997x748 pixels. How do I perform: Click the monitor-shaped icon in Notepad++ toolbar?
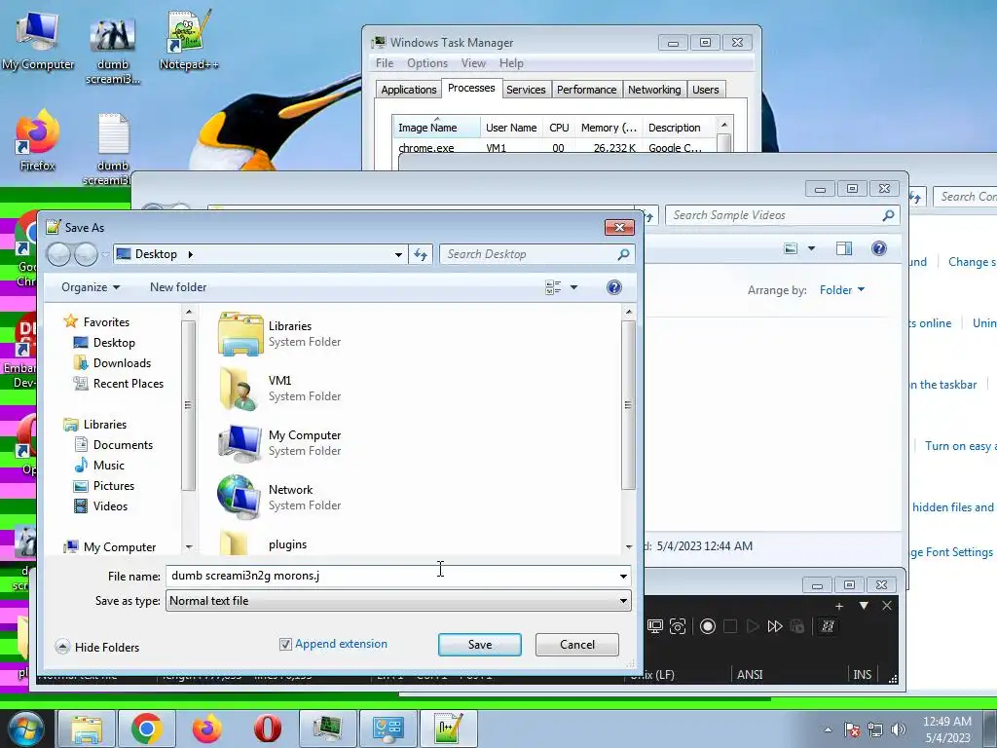click(x=655, y=626)
